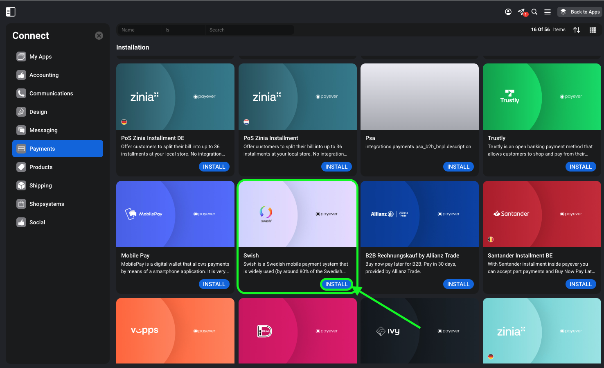Image resolution: width=604 pixels, height=368 pixels.
Task: Open Mobile Pay card image
Action: (175, 214)
